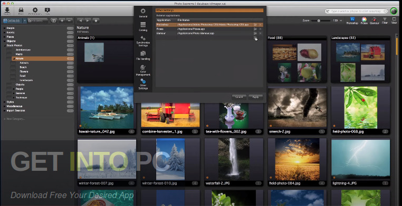Go back with the left arrow button
Screen dimensions: 402x206
[x=80, y=20]
